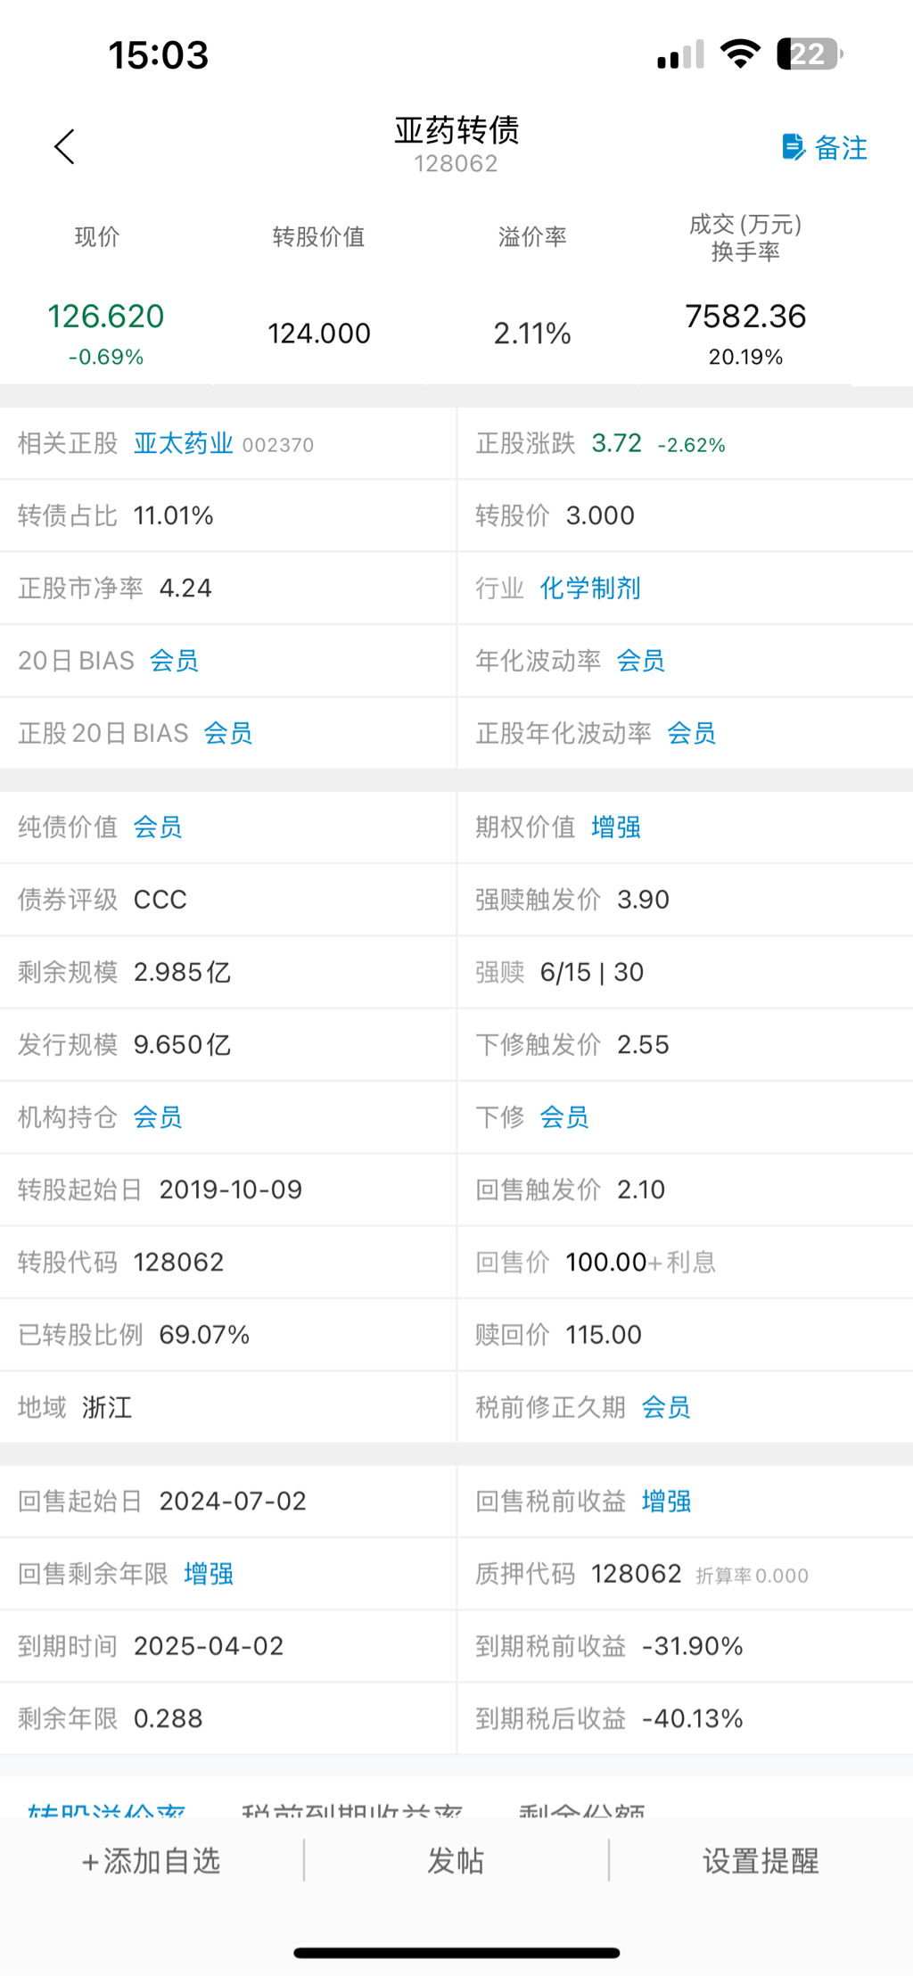
Task: Open the 化学制剂 industry link
Action: [590, 589]
